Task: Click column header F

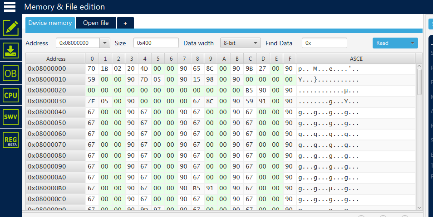Action: click(290, 59)
